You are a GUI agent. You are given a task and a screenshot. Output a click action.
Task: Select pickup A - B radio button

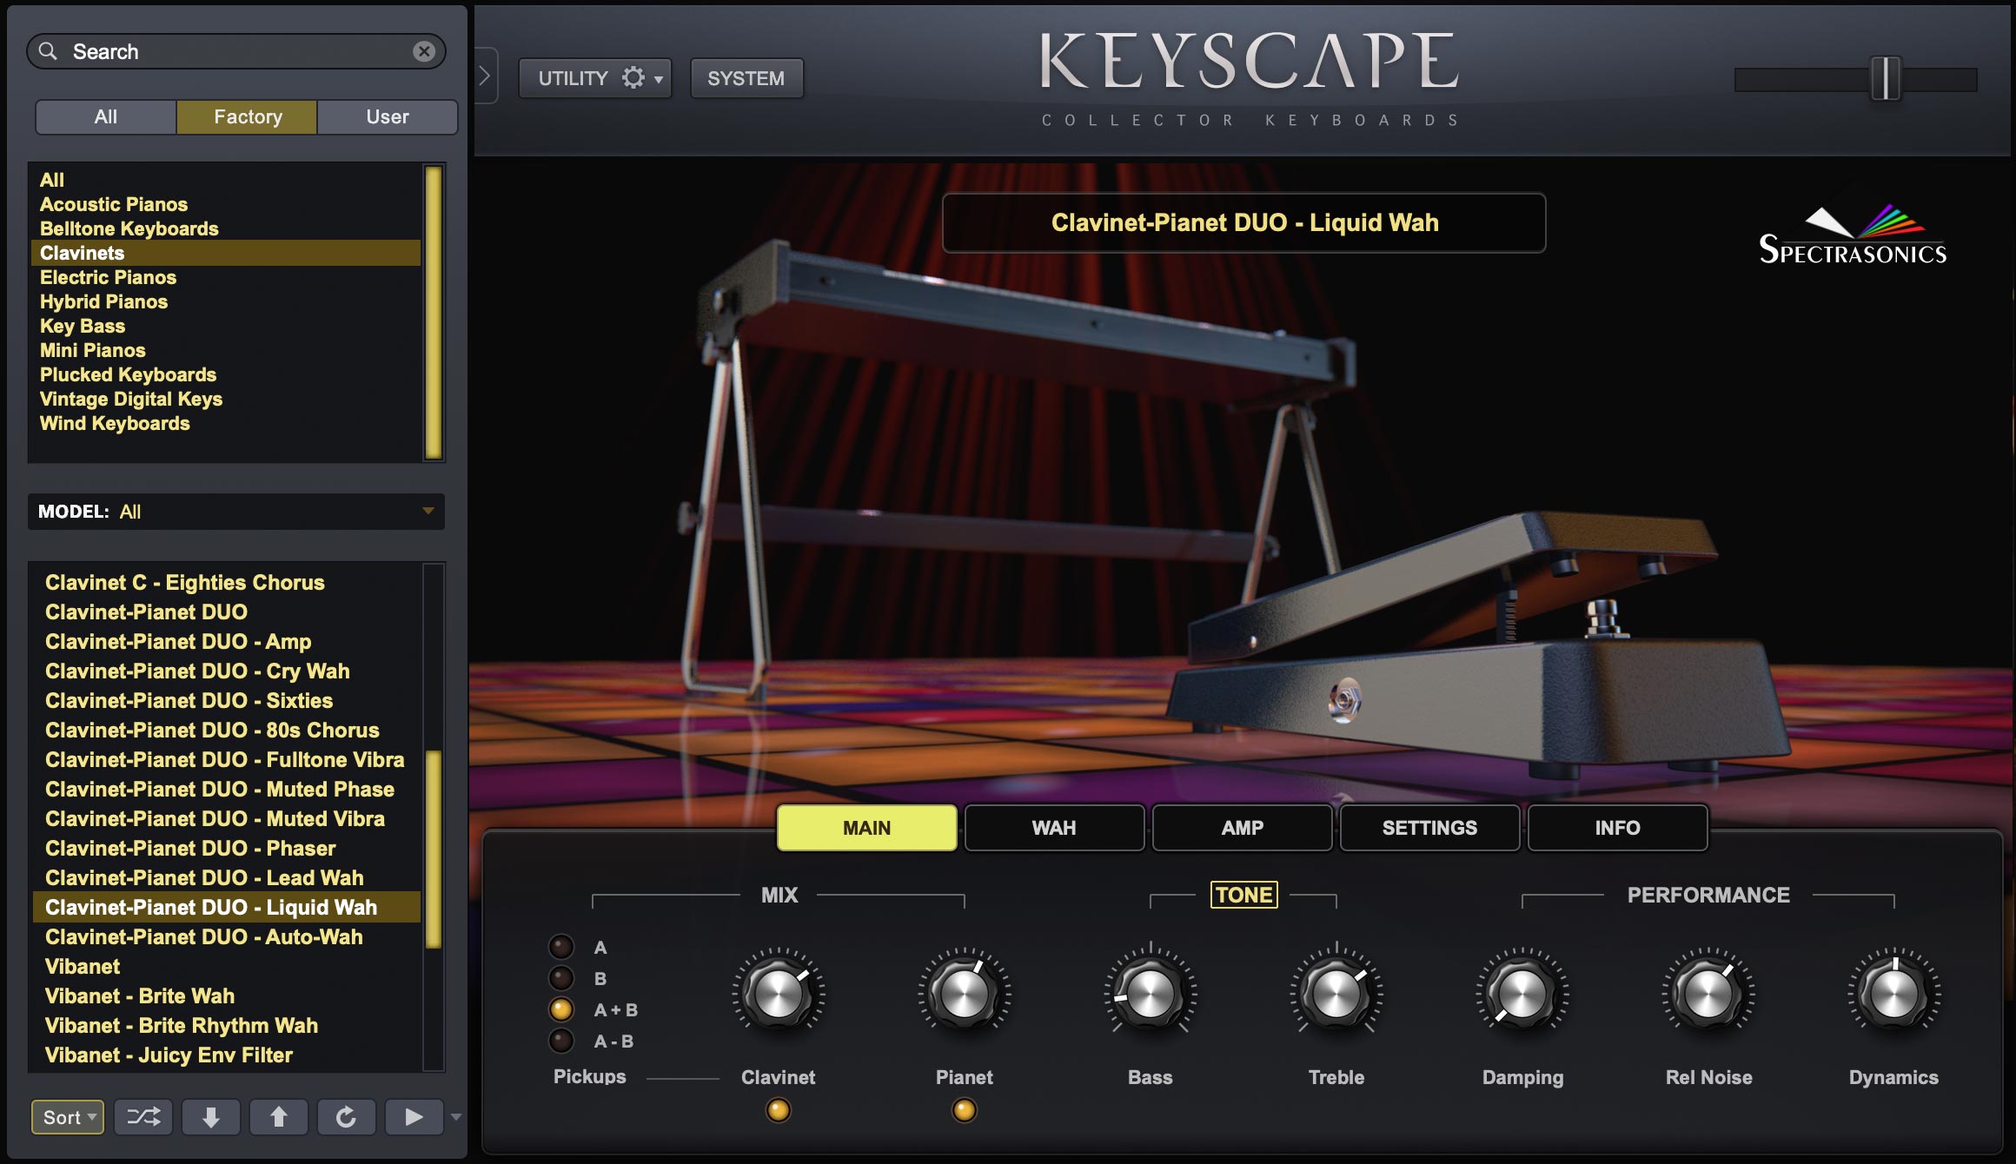coord(561,1041)
